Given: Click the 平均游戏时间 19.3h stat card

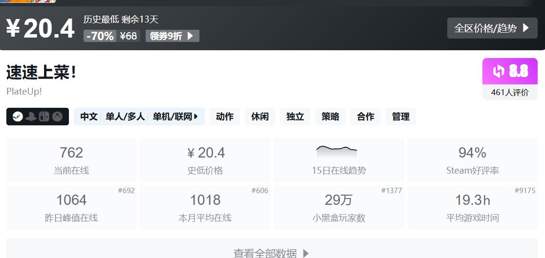Looking at the screenshot, I should (472, 207).
